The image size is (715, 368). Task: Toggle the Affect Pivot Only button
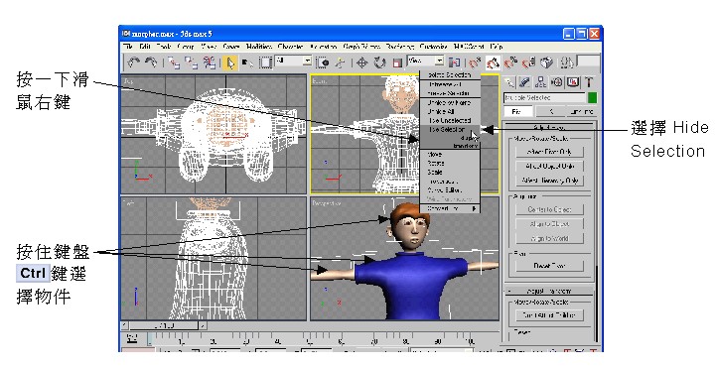pyautogui.click(x=549, y=152)
